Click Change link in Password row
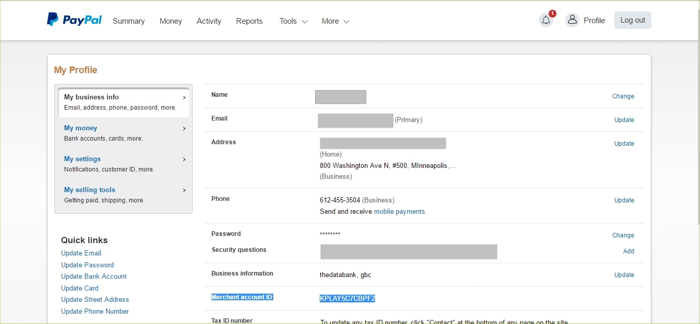Viewport: 700px width, 324px height. pyautogui.click(x=623, y=235)
